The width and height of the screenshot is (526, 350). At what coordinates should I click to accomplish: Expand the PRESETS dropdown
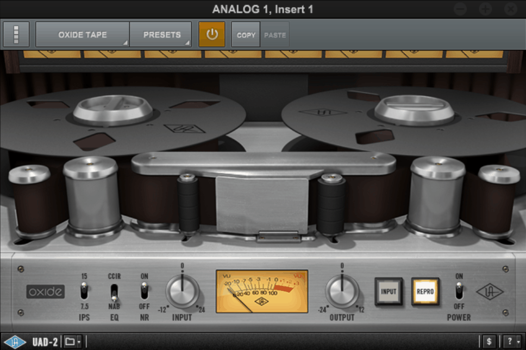(x=161, y=34)
